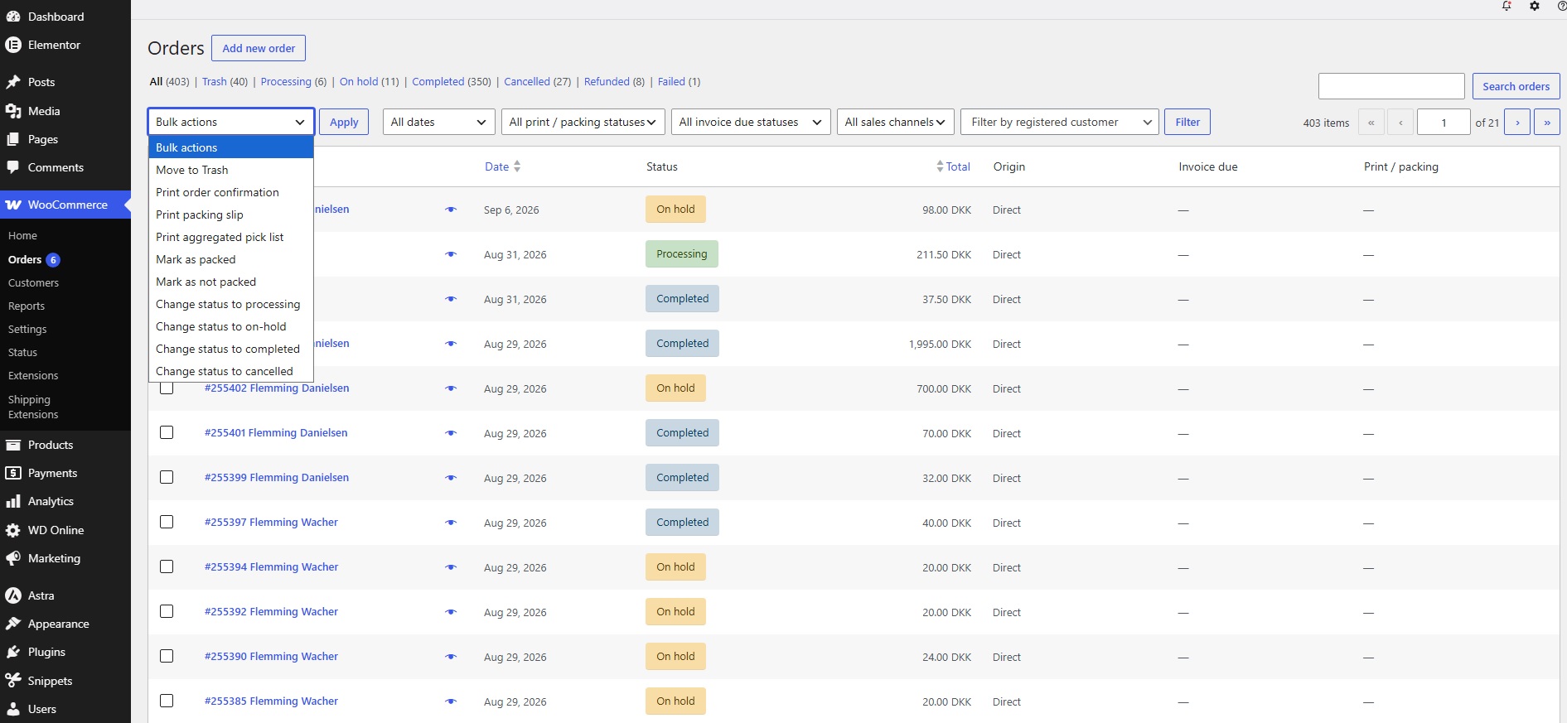This screenshot has height=723, width=1567.
Task: Preview order #255397 eye icon
Action: tap(451, 523)
